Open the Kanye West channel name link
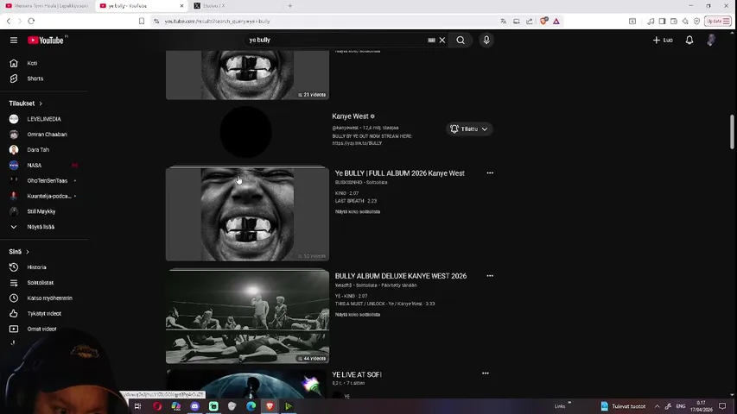Viewport: 737px width, 414px height. coord(350,116)
